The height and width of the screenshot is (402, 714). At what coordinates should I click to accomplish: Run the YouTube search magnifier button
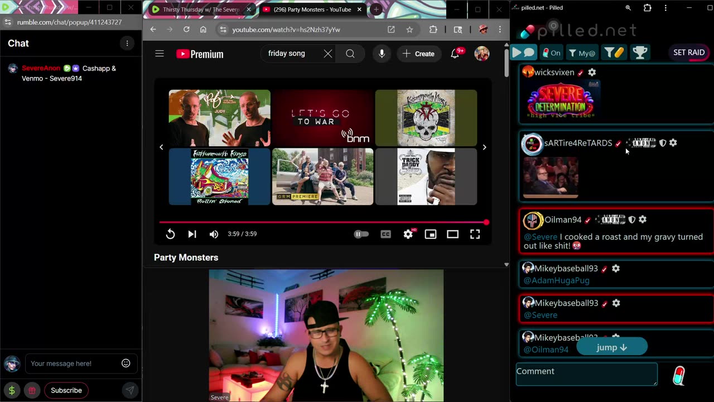(x=350, y=54)
